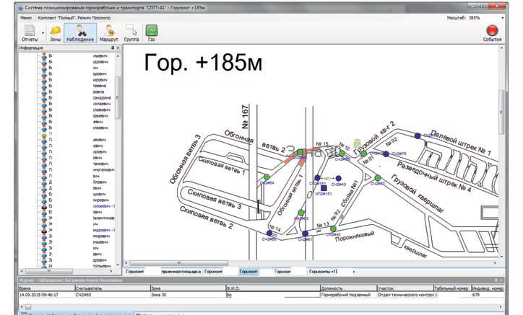Open the Газ gas monitor
This screenshot has width=523, height=315.
pyautogui.click(x=152, y=33)
